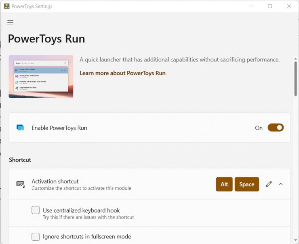Click the PowerToys Run page heading
The width and height of the screenshot is (299, 244).
(x=46, y=39)
